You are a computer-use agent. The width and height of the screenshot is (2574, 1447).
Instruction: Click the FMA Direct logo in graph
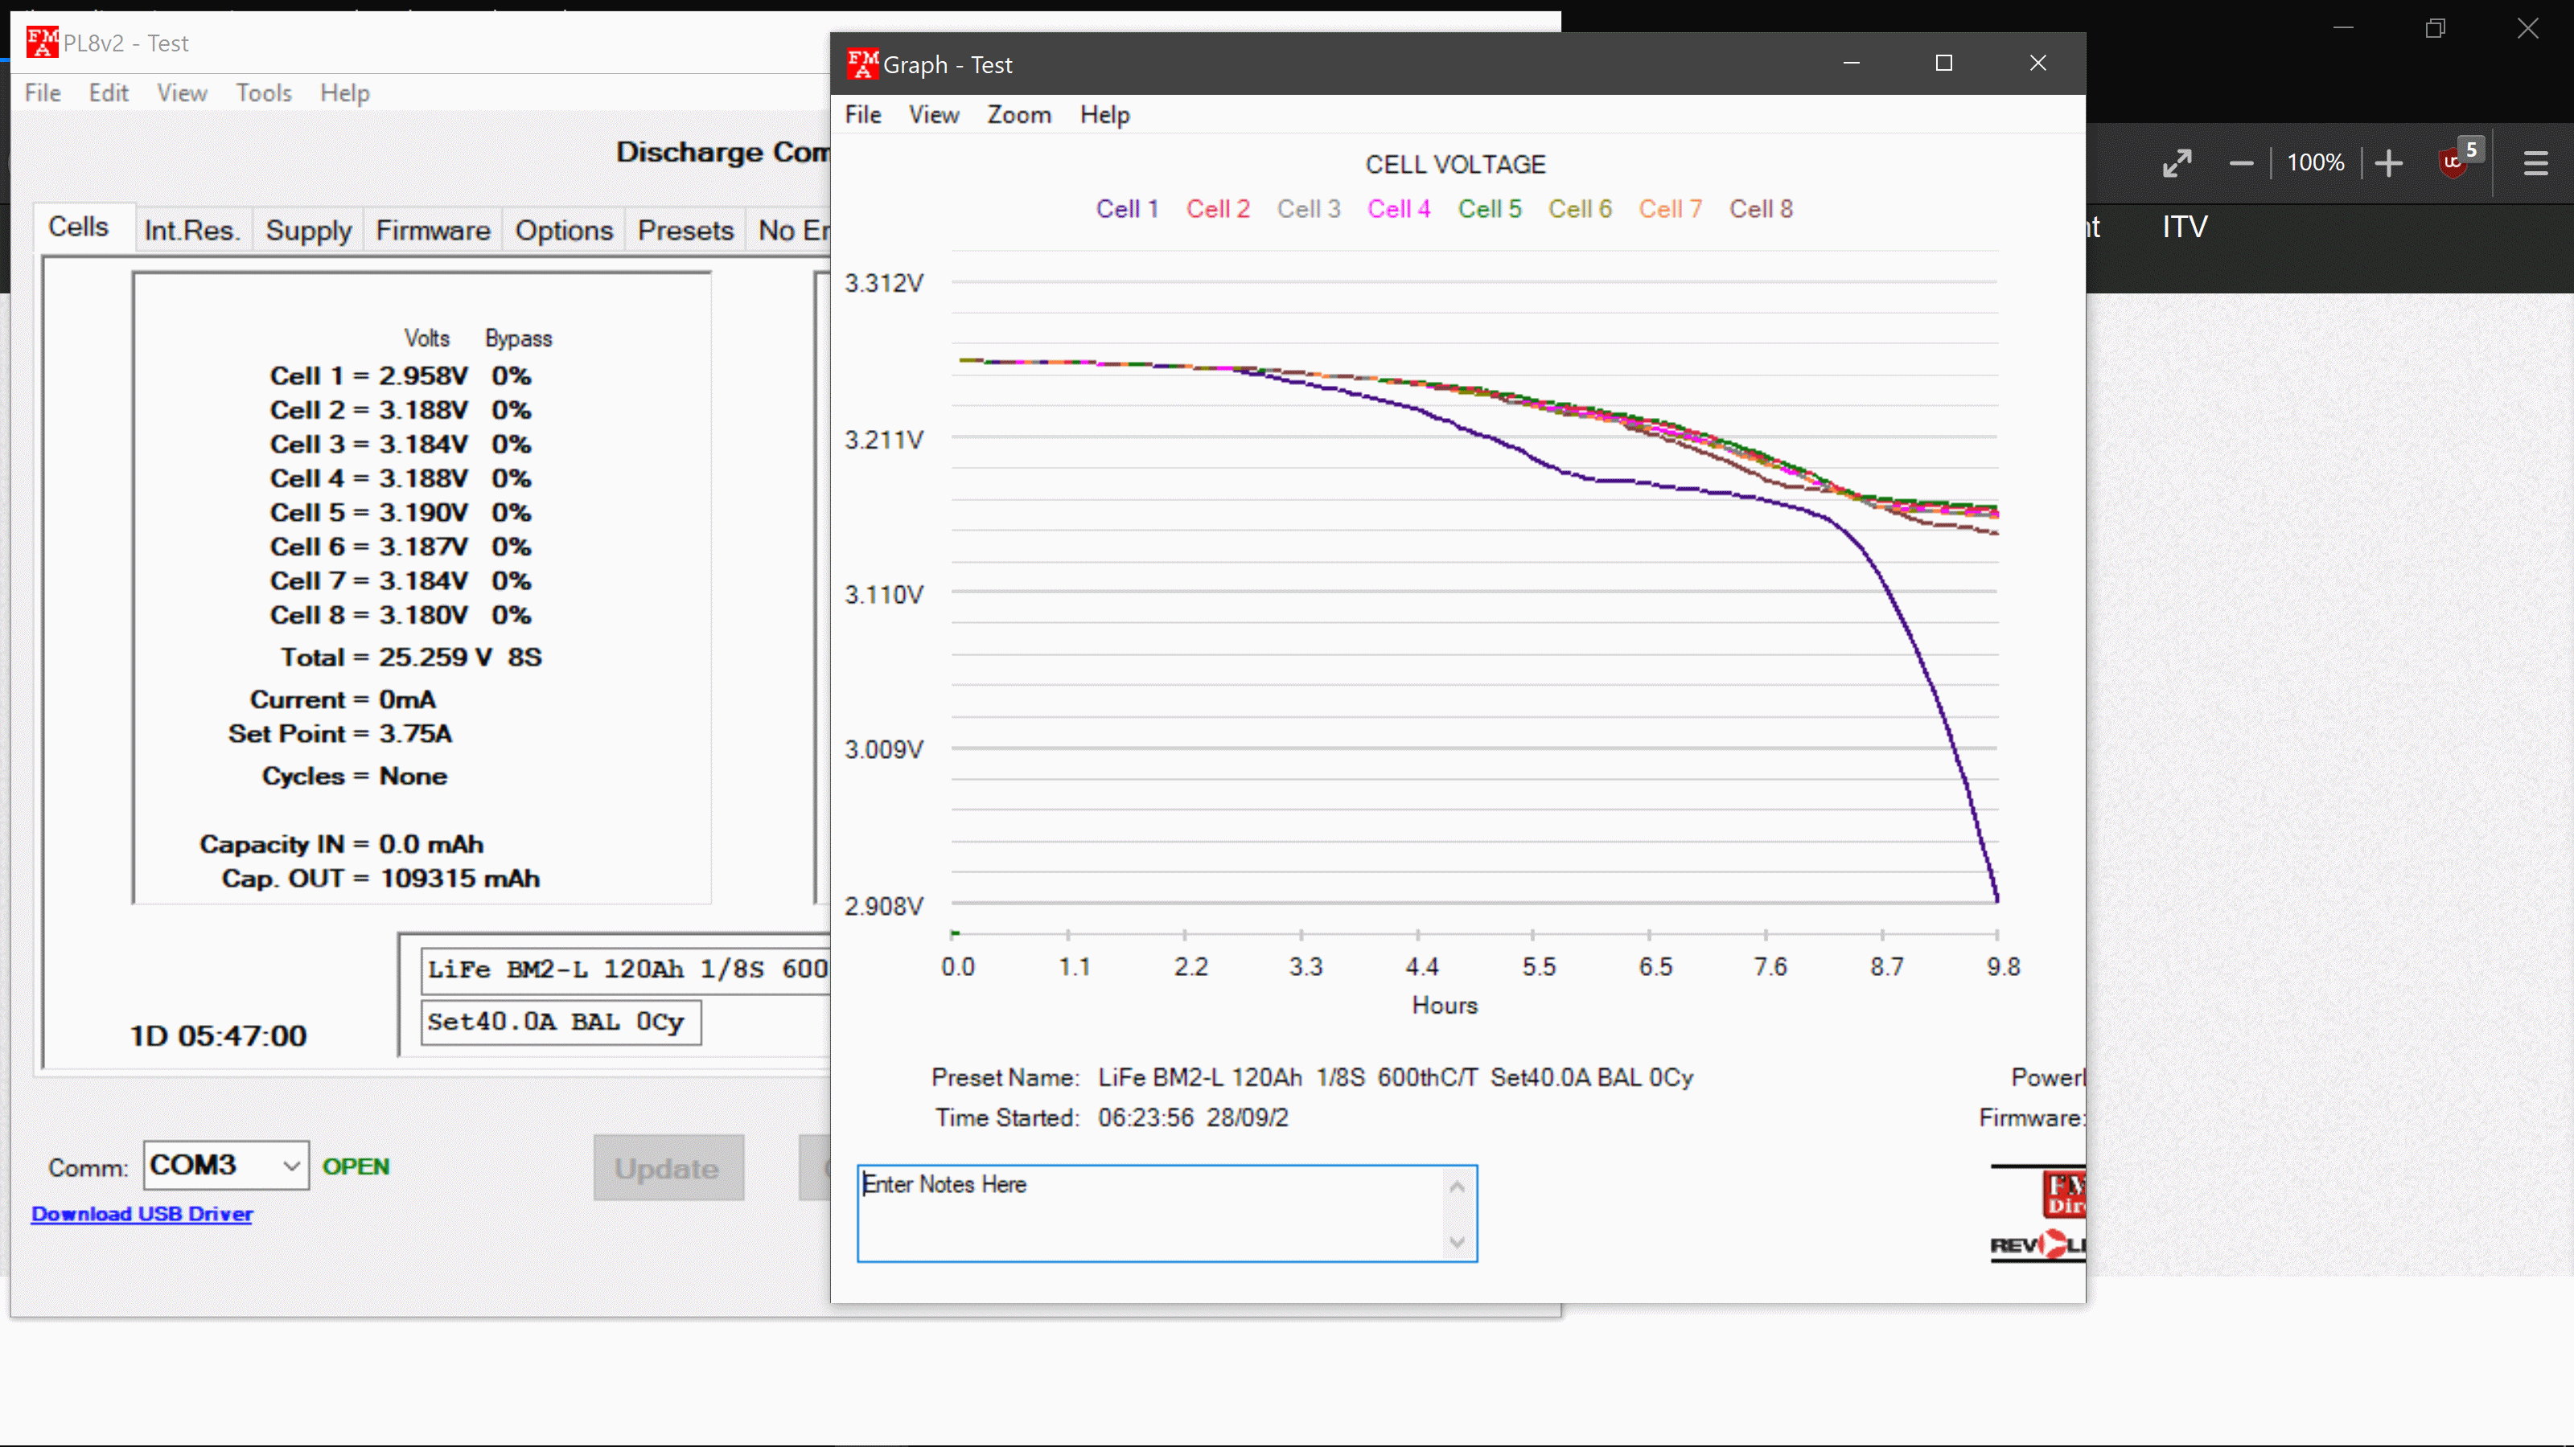coord(2062,1193)
